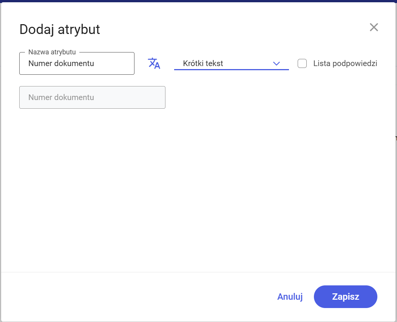The height and width of the screenshot is (322, 397).
Task: Close the Dodaj atrybut dialog
Action: 374,27
